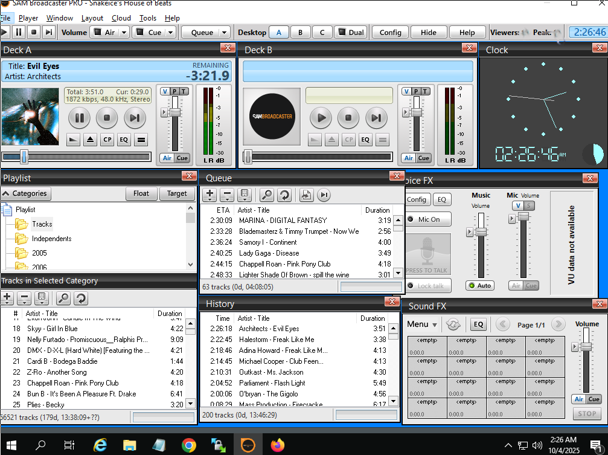Open the Sound FX Menu dropdown
Image resolution: width=608 pixels, height=455 pixels.
[x=422, y=324]
